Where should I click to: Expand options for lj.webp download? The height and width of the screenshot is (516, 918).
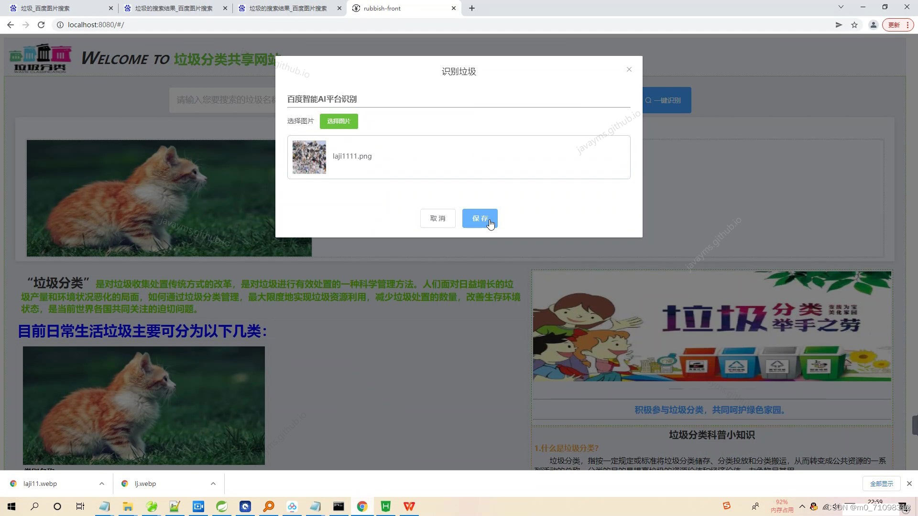click(x=213, y=484)
